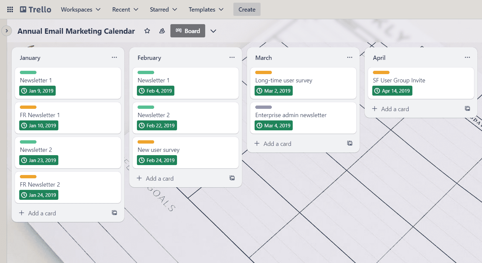Open board members sharing icon
Viewport: 482px width, 263px height.
[x=162, y=31]
